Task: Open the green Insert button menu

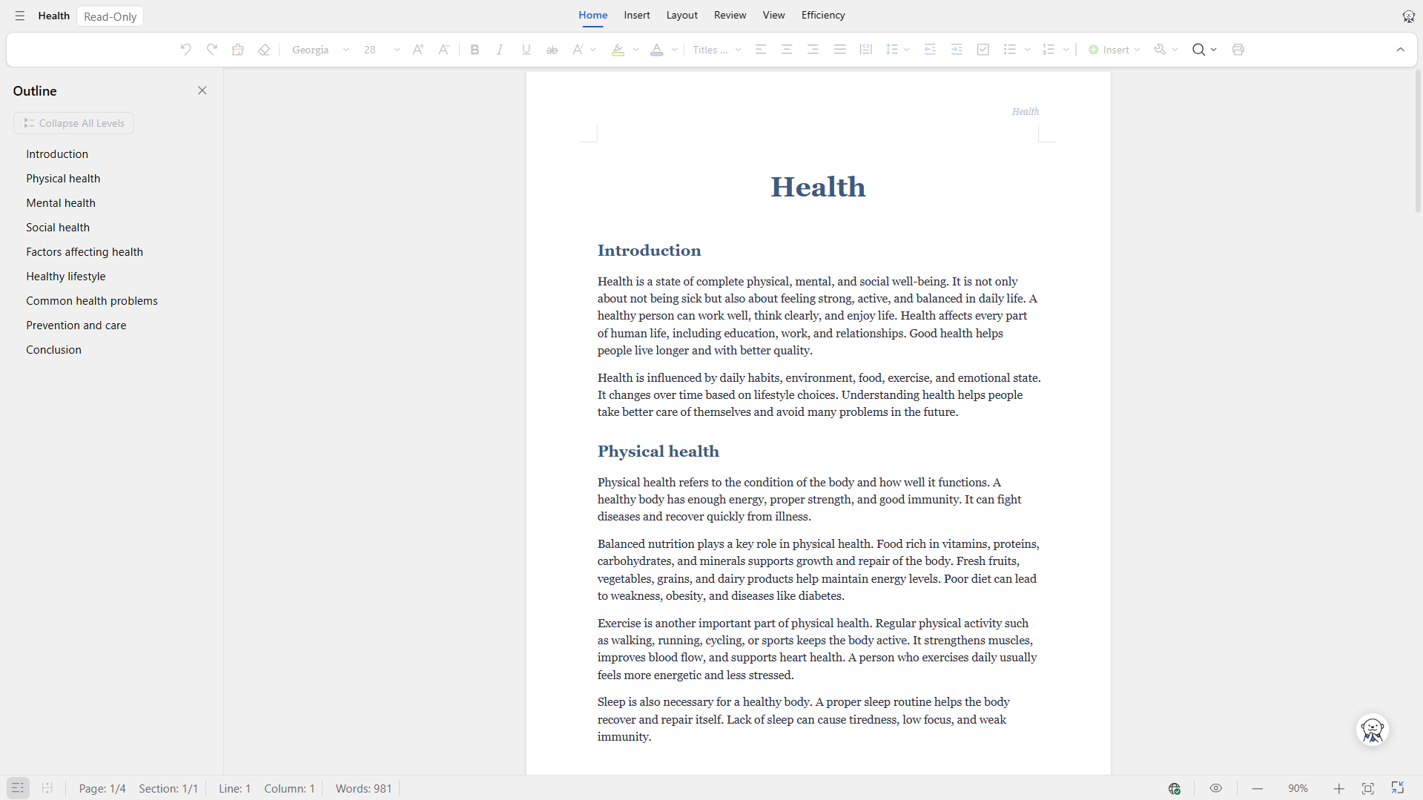Action: [1114, 50]
